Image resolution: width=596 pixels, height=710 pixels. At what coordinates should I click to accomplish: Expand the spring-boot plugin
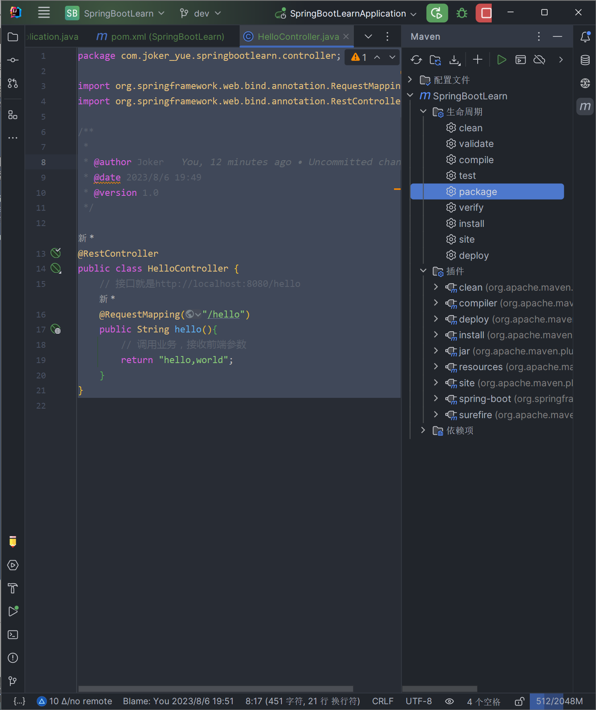436,398
